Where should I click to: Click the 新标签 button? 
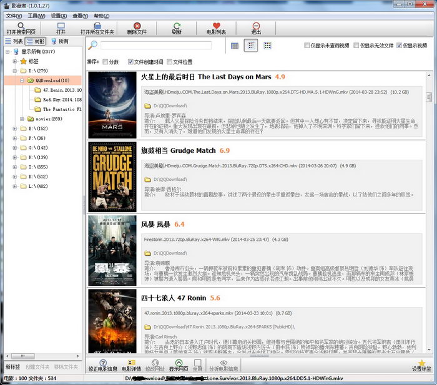(x=12, y=367)
